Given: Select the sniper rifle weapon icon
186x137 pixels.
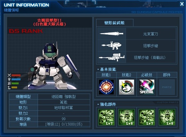Looking at the screenshot, I should tap(112, 45).
